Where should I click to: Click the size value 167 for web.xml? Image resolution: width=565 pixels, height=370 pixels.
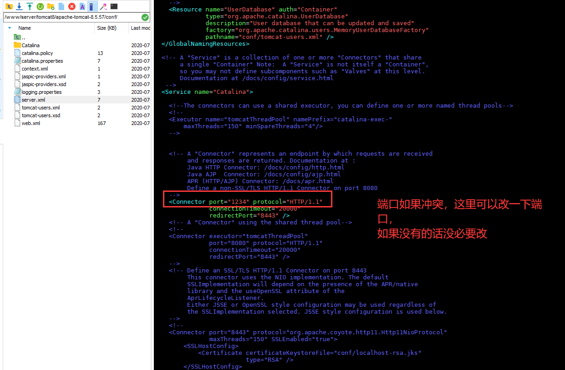(x=102, y=123)
